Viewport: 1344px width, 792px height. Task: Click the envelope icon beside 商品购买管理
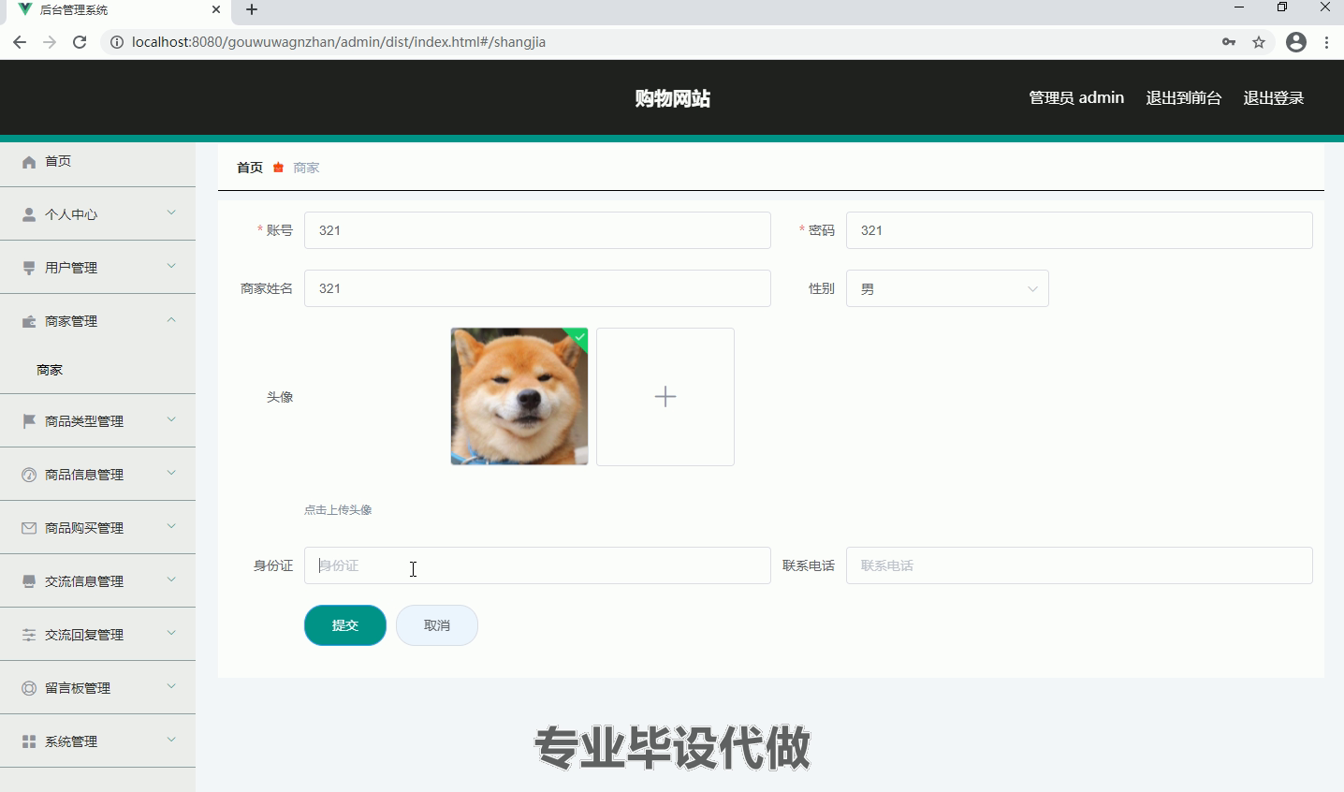pyautogui.click(x=29, y=528)
